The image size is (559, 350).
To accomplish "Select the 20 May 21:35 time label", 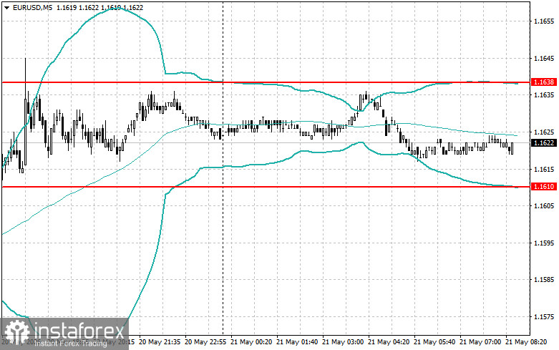I will click(x=160, y=342).
